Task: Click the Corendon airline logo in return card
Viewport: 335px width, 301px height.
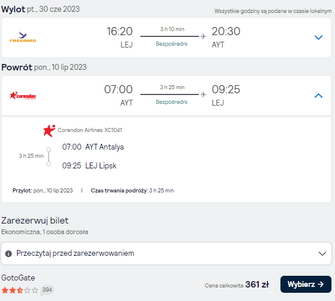Action: tap(23, 96)
